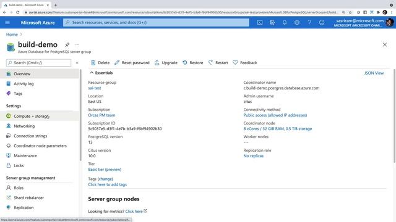This screenshot has width=396, height=222.
Task: Click the PostgreSQL server group icon beside build-demo
Action: point(11,47)
